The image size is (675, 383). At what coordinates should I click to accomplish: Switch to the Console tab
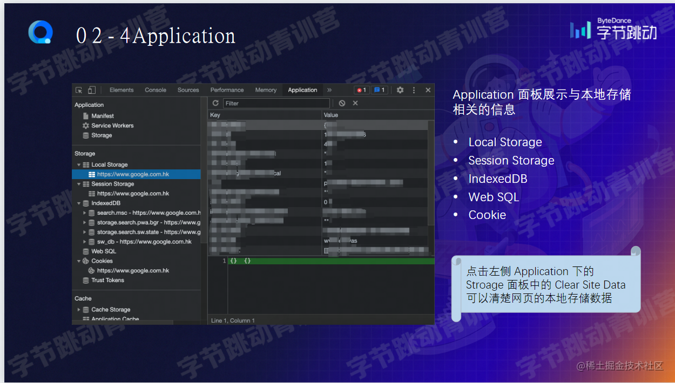156,90
